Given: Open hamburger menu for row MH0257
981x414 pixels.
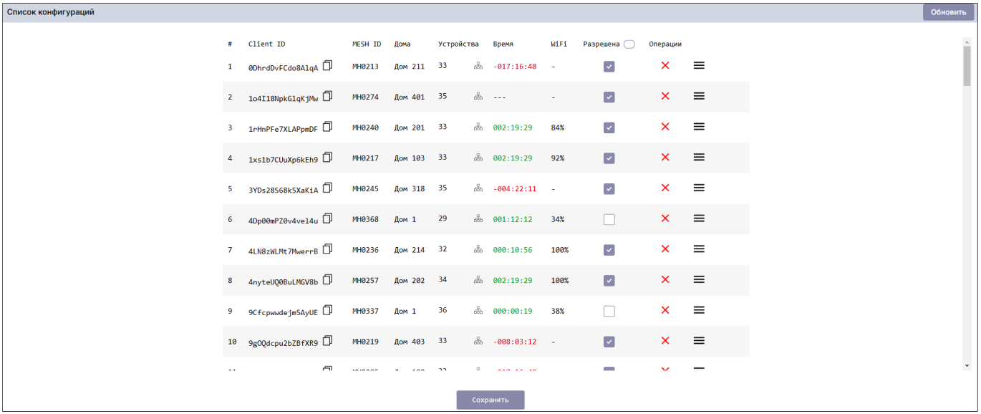Looking at the screenshot, I should click(699, 279).
